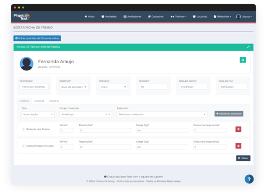Go to the Avaliadores page
The height and width of the screenshot is (196, 267).
tap(132, 17)
